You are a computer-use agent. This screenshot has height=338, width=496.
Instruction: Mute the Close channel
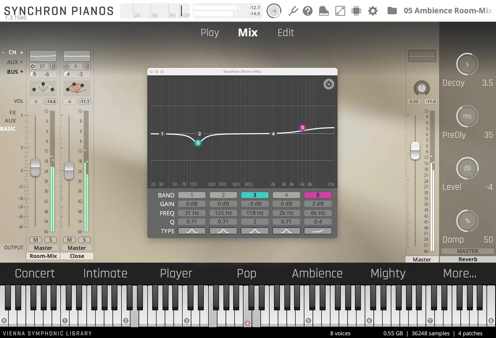(x=69, y=240)
